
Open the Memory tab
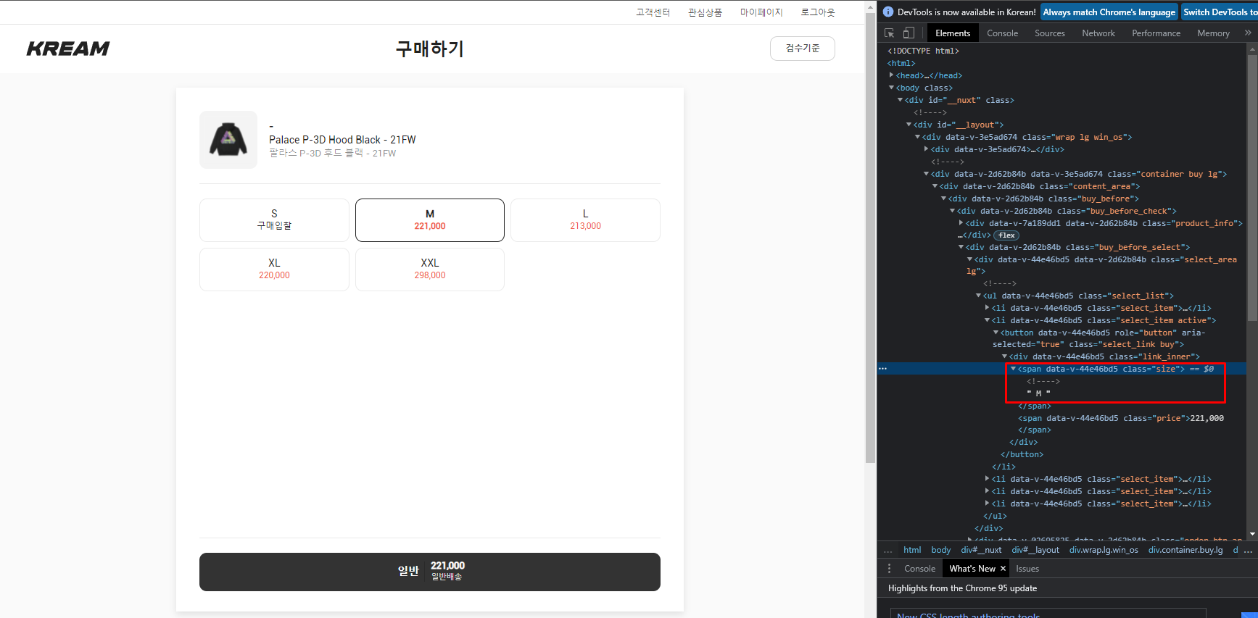click(x=1214, y=33)
